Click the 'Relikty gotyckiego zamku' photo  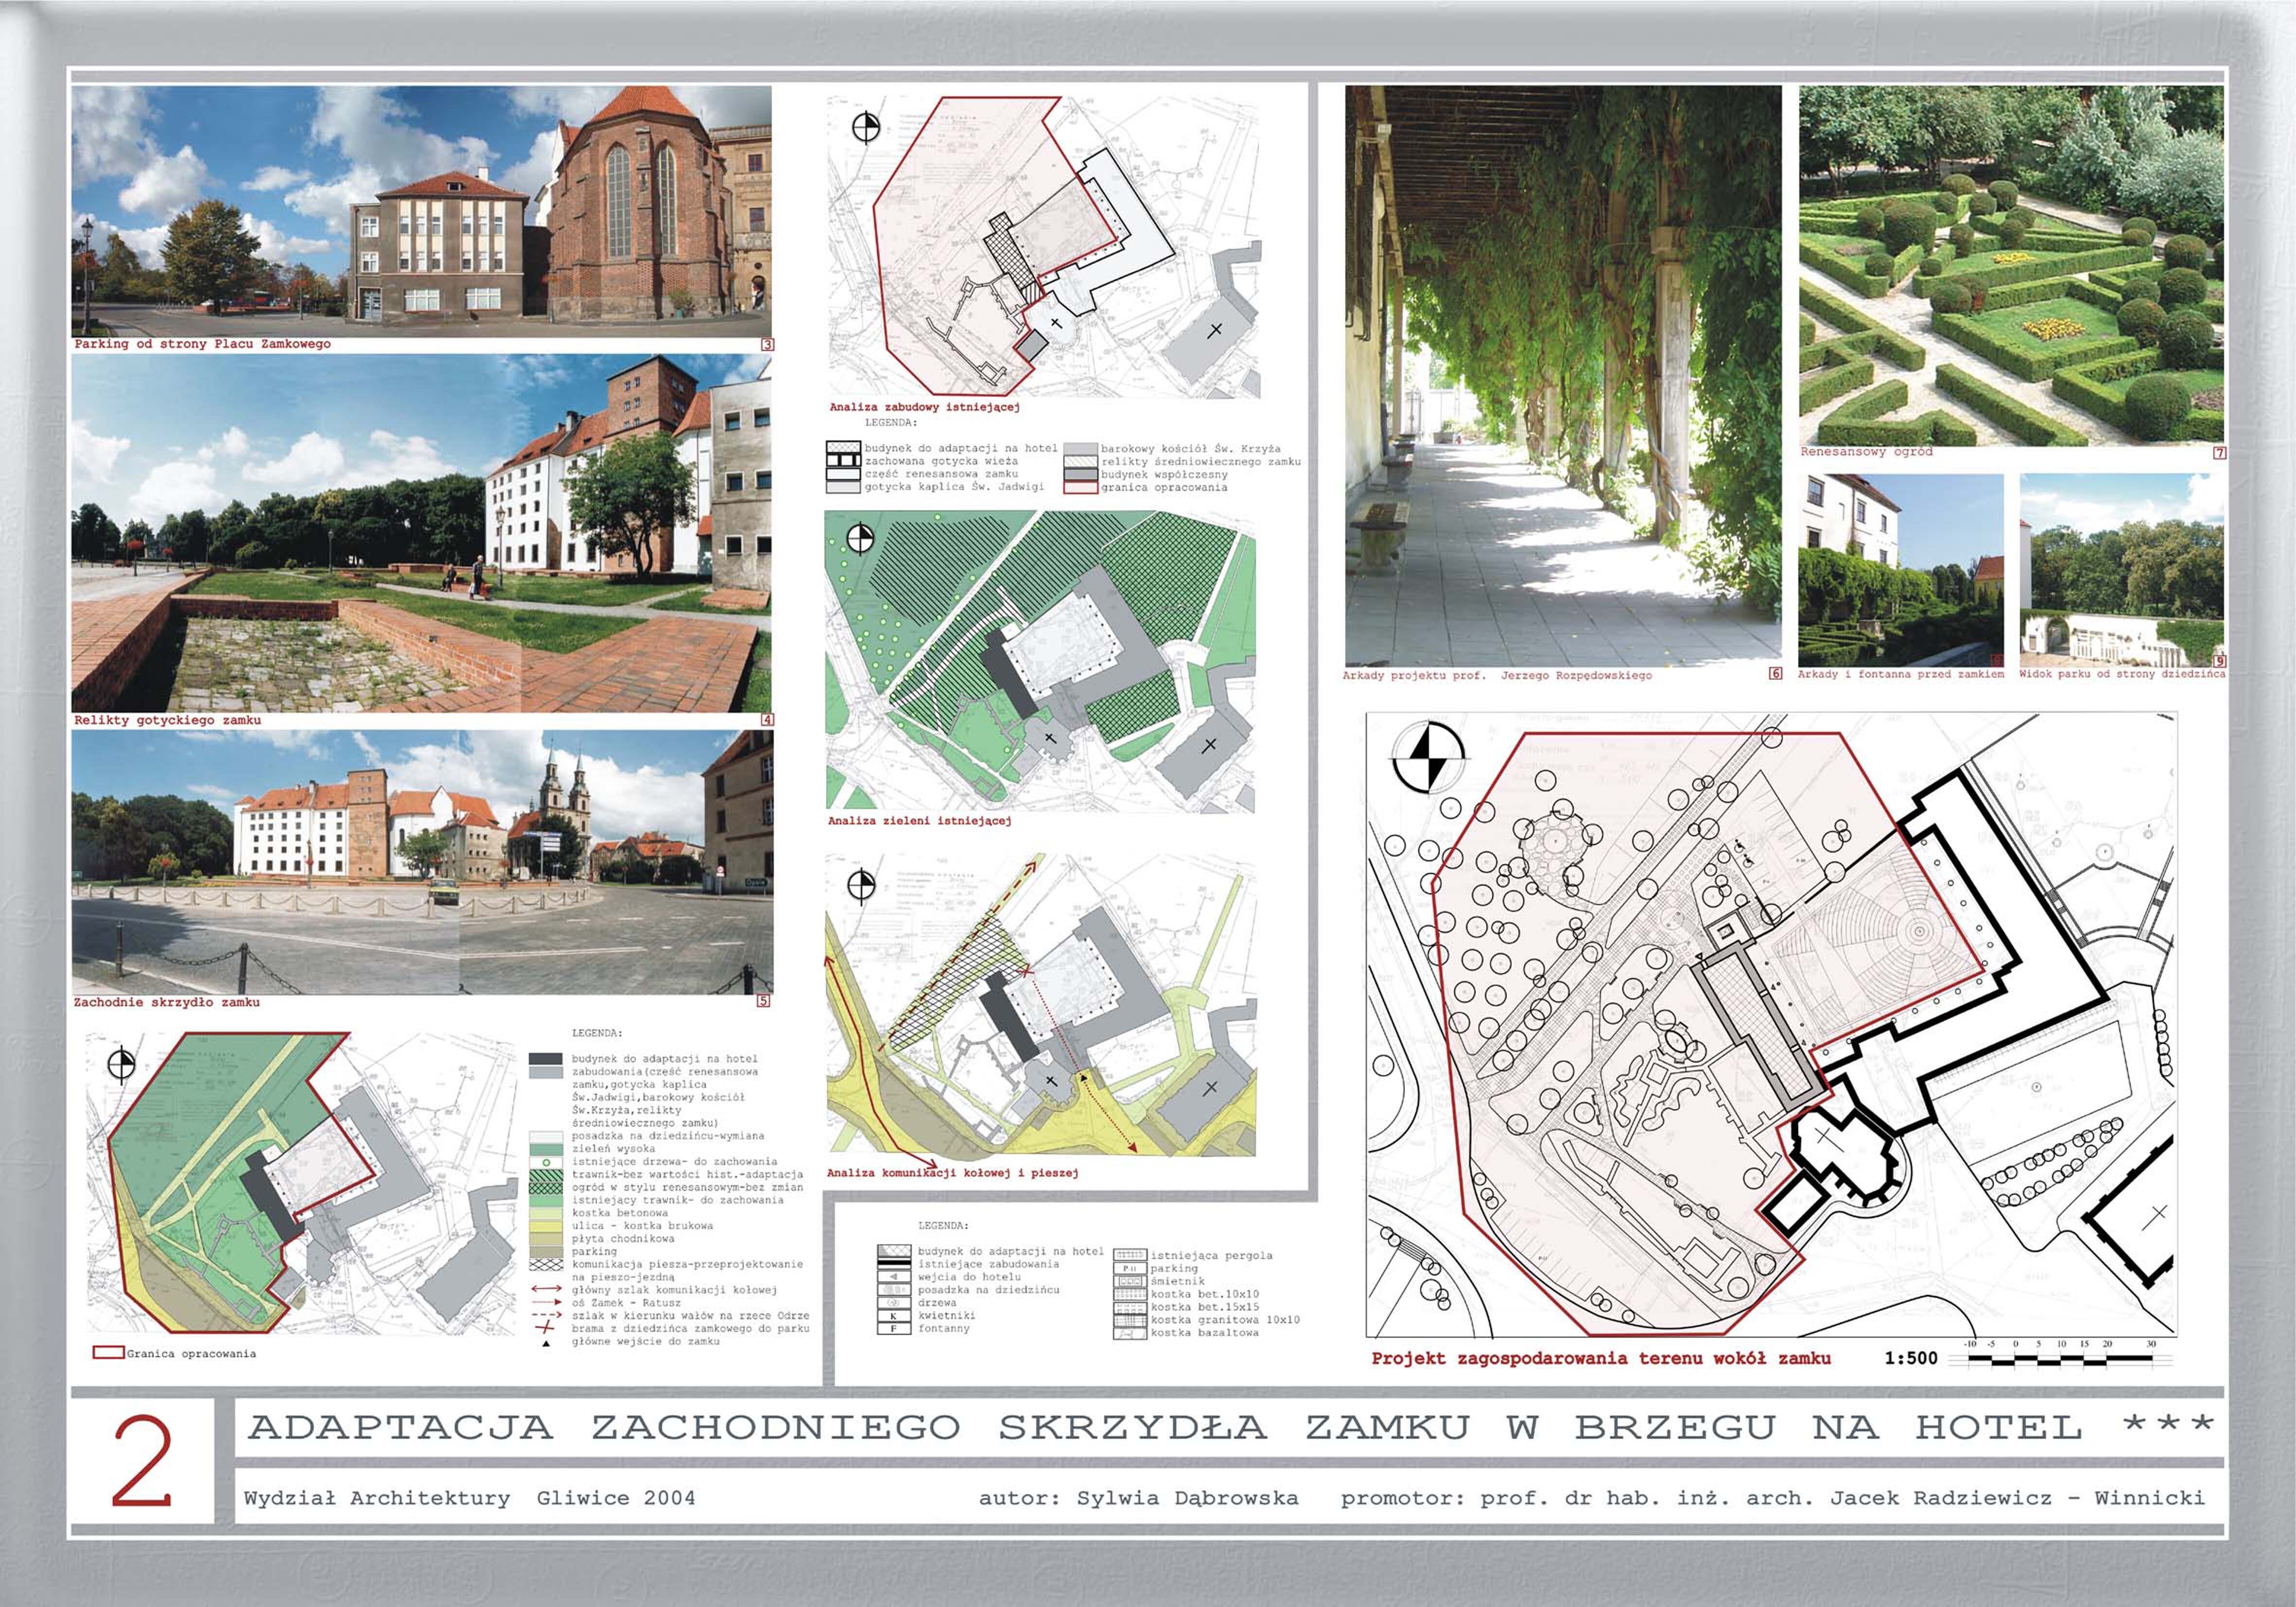[x=421, y=534]
